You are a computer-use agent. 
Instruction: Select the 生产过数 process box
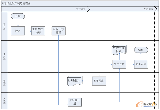[x=119, y=64]
